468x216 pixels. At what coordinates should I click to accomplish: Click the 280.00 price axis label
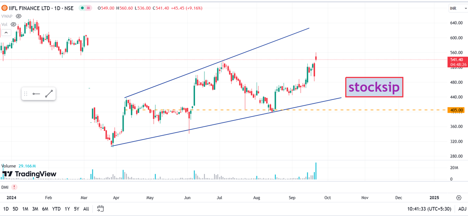point(456,156)
